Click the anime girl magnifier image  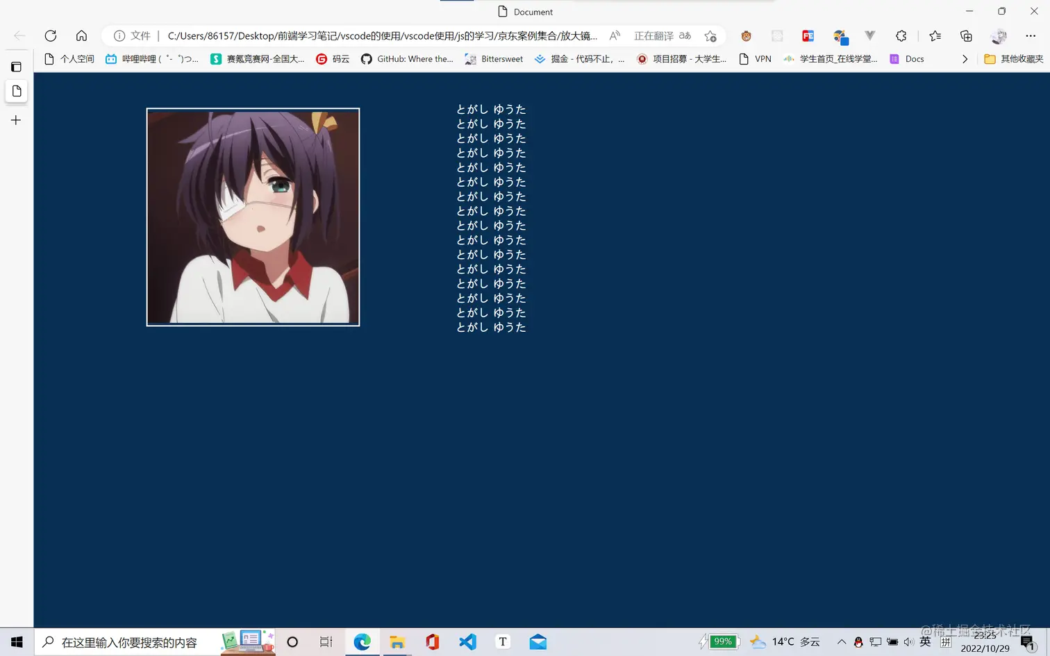click(253, 217)
